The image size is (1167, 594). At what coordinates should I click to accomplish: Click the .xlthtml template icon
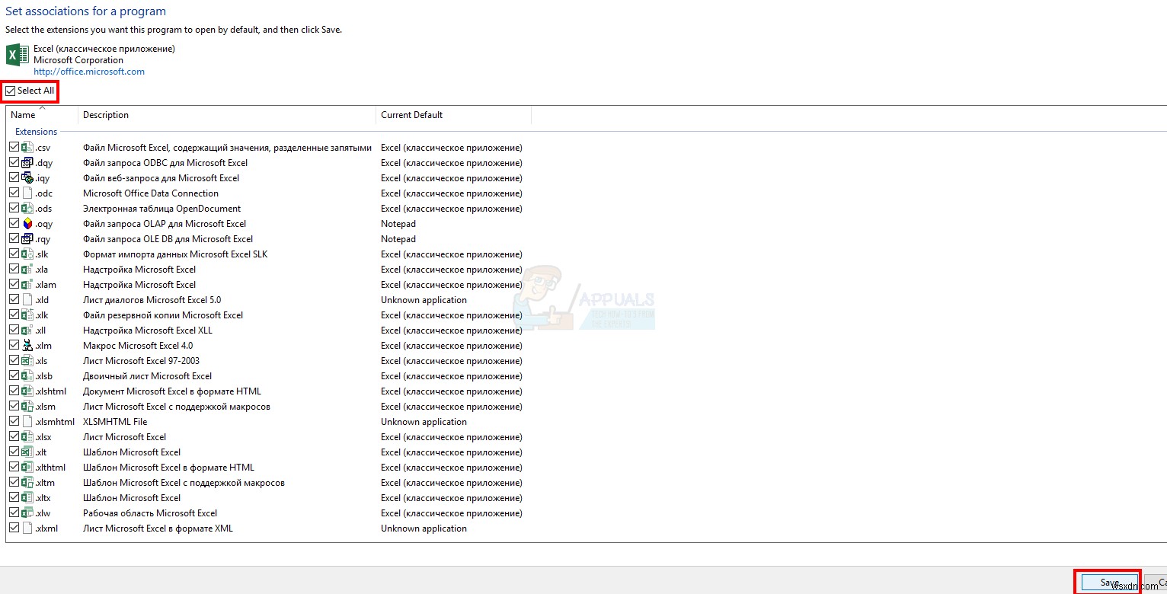point(27,468)
